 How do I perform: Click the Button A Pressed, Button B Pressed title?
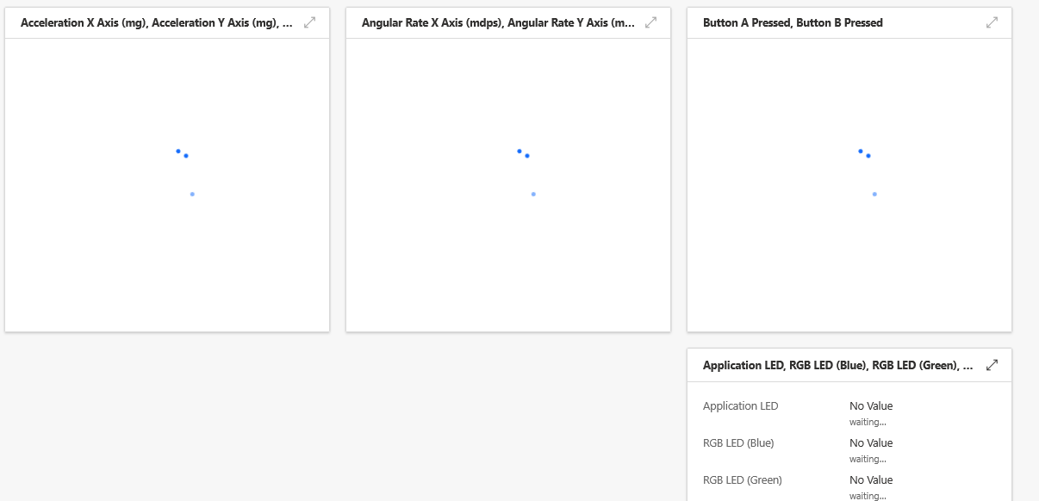pyautogui.click(x=793, y=23)
